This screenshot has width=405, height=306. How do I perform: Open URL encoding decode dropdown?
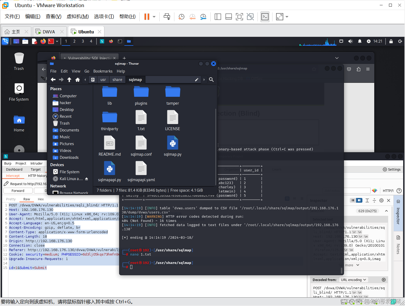coord(353,280)
